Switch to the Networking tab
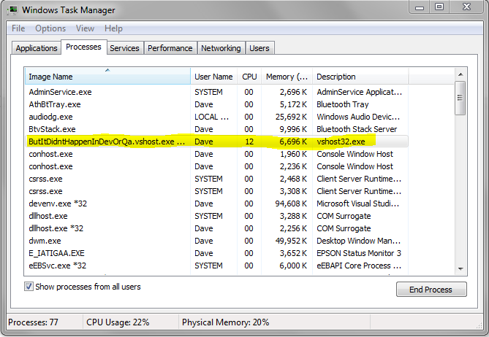Screen dimensions: 489x337 point(221,48)
